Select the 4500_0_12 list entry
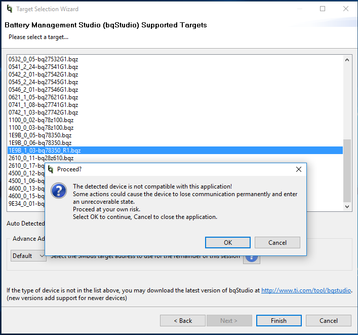Viewport: 358px width, 335px height. (x=26, y=173)
